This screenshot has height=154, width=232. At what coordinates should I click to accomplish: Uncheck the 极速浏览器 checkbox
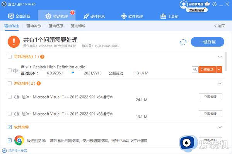(10, 140)
